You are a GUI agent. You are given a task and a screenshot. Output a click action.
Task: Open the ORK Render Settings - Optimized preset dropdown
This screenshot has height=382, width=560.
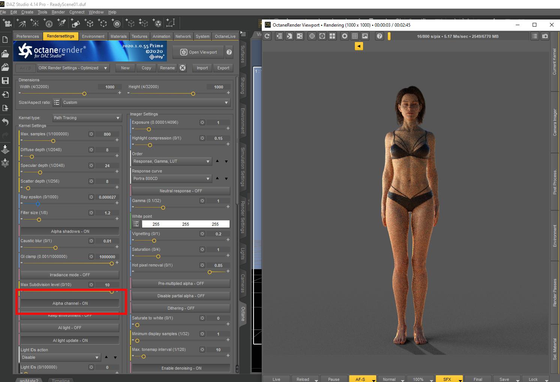(73, 68)
